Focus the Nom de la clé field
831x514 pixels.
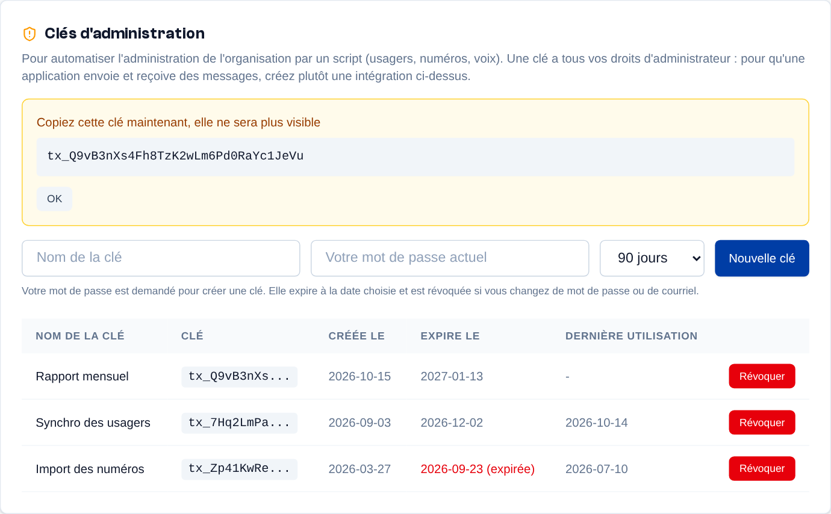[x=161, y=258]
